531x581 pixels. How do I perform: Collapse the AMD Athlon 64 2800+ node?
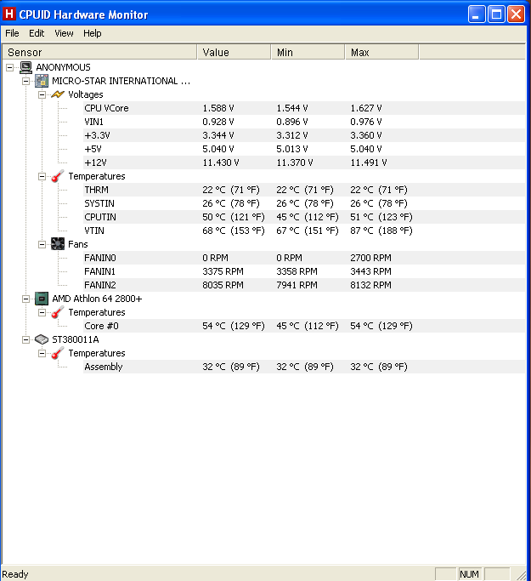click(x=25, y=299)
